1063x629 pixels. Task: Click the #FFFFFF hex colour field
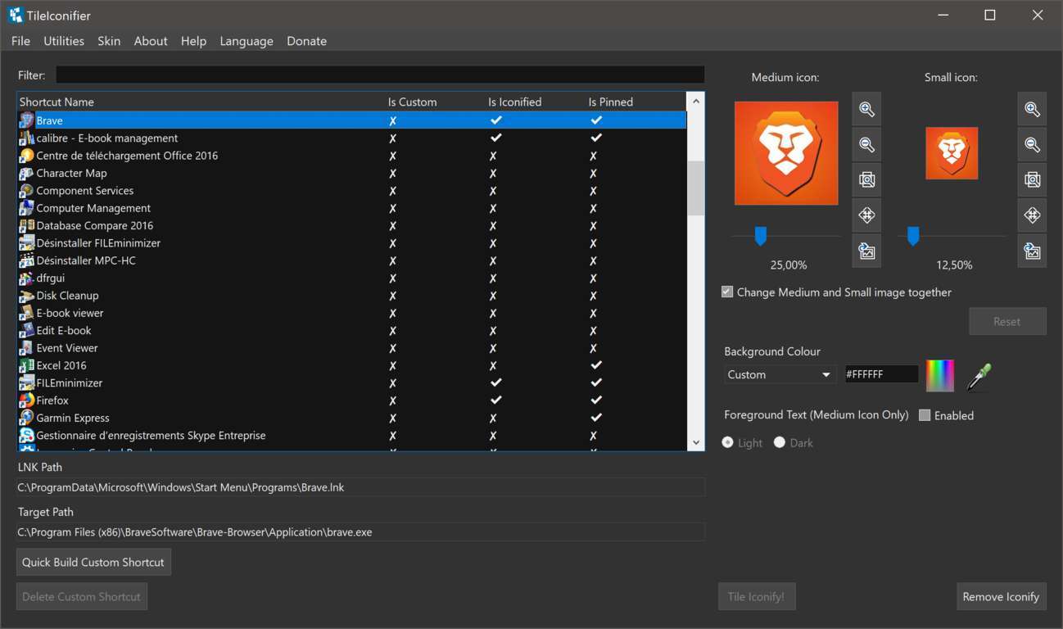tap(881, 374)
